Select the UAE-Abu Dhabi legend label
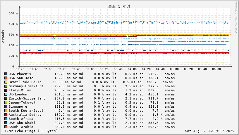 point(22,123)
